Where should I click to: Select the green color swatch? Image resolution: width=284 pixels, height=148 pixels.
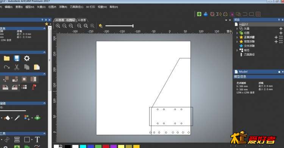click(98, 146)
